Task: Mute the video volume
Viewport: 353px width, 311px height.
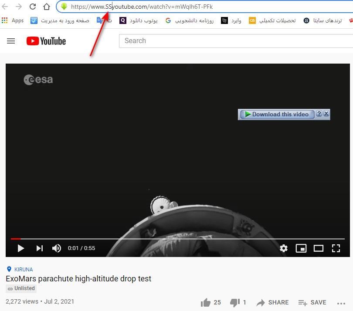Action: click(57, 248)
